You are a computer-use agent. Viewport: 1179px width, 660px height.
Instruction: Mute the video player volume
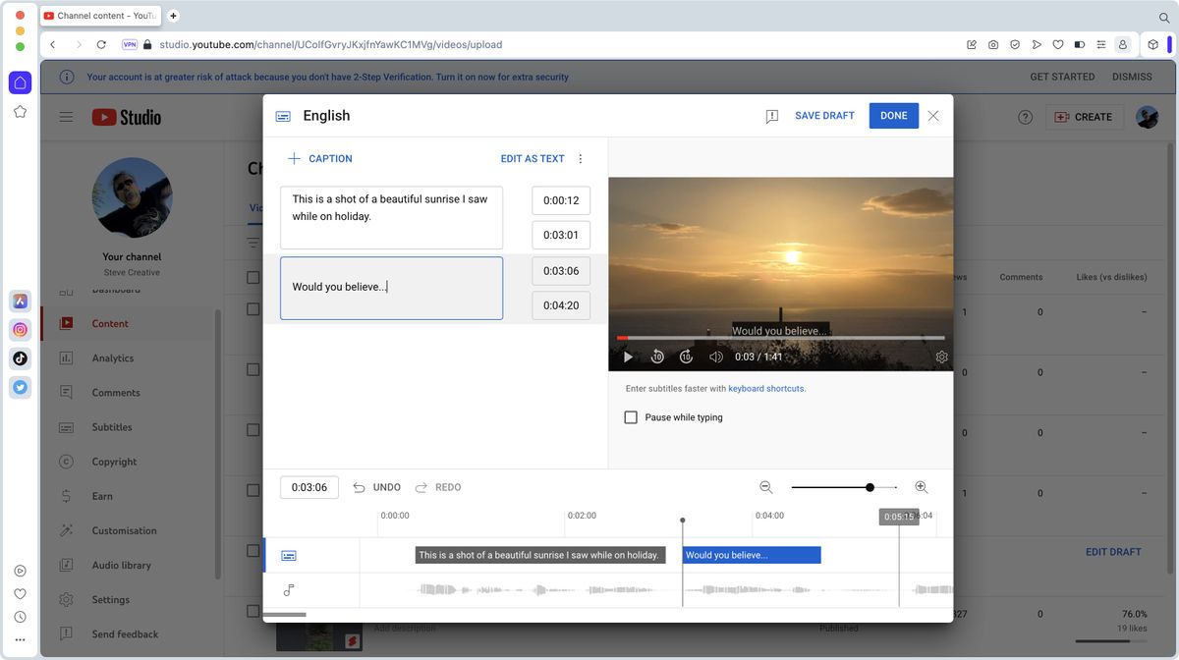click(716, 357)
